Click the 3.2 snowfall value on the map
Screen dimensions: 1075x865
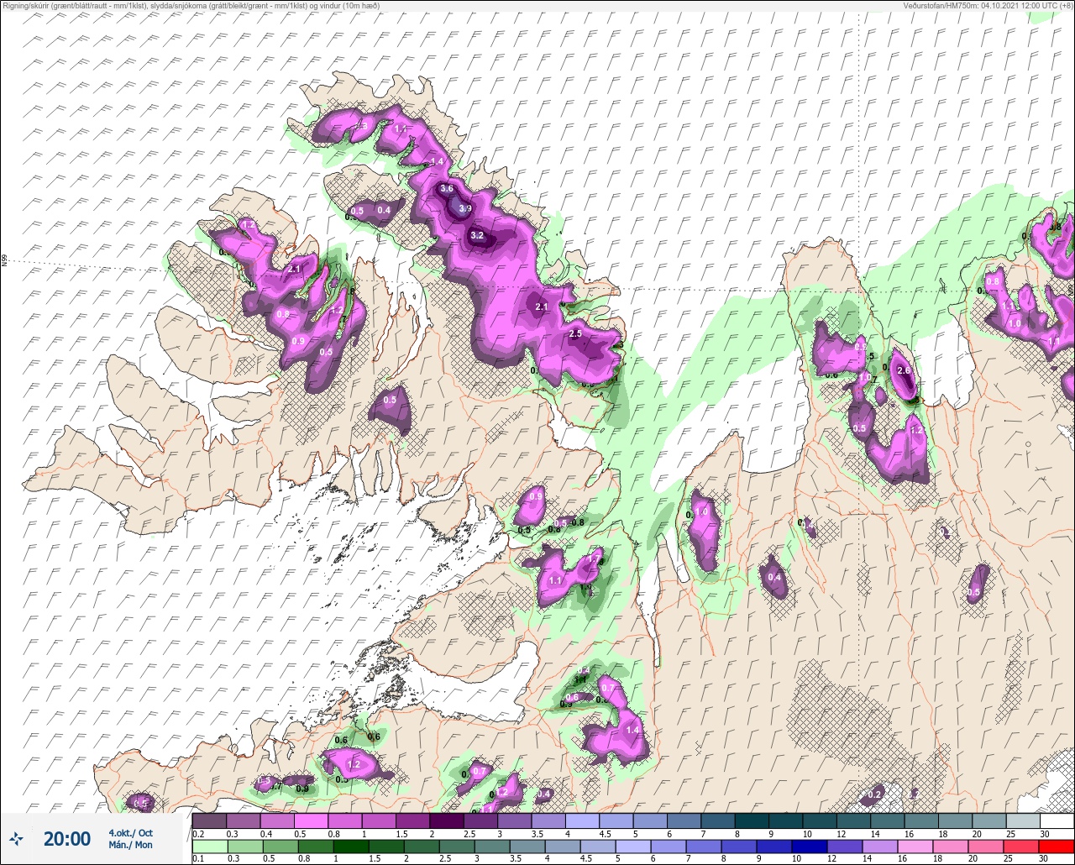pyautogui.click(x=477, y=235)
